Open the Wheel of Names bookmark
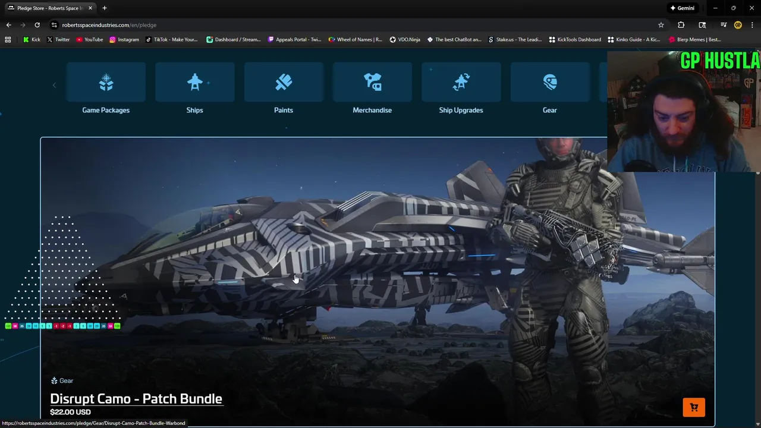This screenshot has height=428, width=761. pyautogui.click(x=355, y=40)
